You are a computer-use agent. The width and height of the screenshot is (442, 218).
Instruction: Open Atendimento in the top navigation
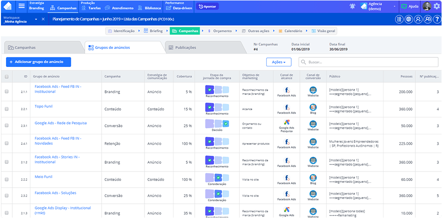(119, 8)
